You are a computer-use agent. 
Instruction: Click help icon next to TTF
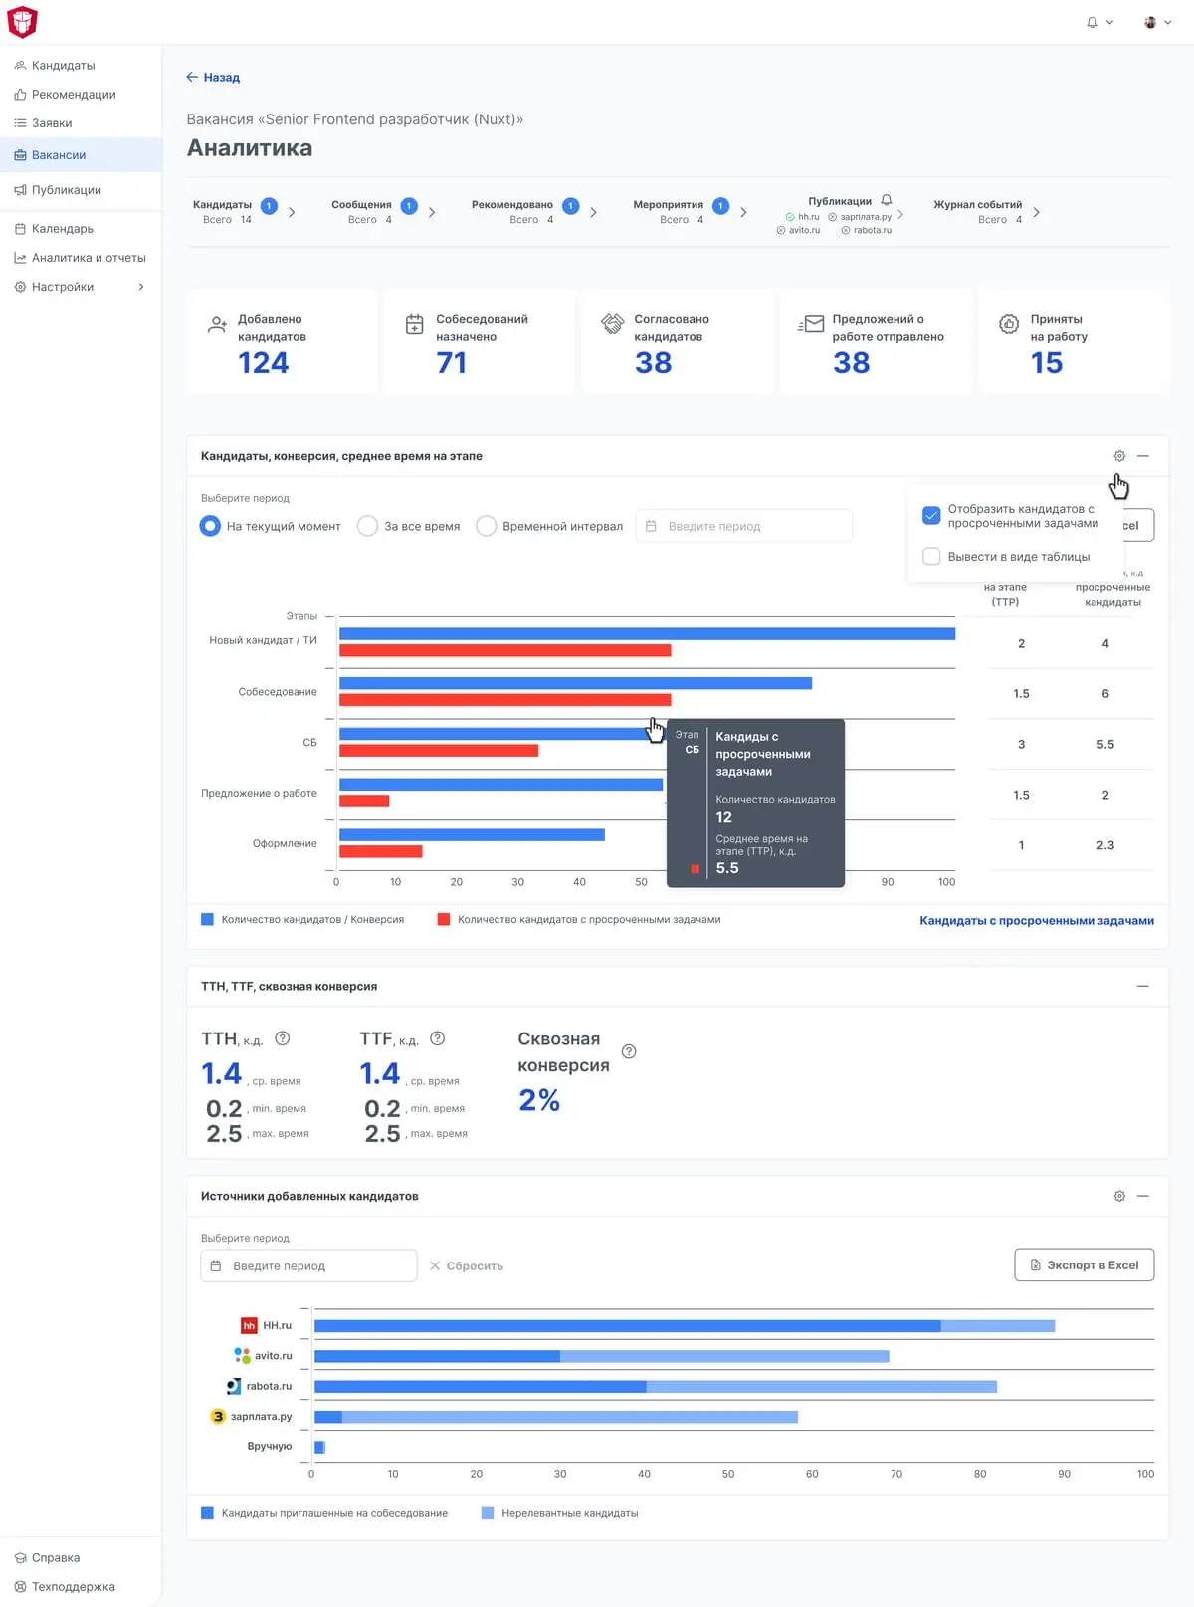click(x=437, y=1038)
